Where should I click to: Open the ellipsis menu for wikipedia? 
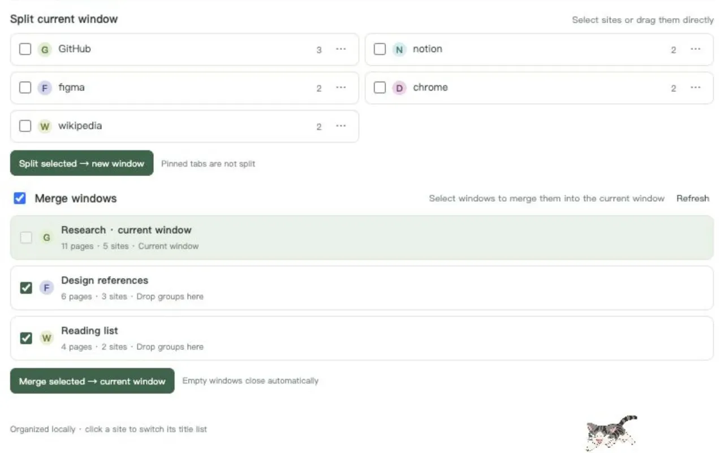click(341, 126)
